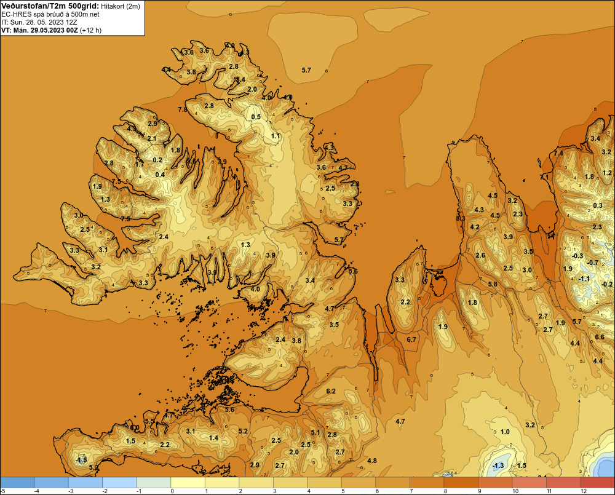Click the legend color band between -1 and 0

[x=154, y=483]
